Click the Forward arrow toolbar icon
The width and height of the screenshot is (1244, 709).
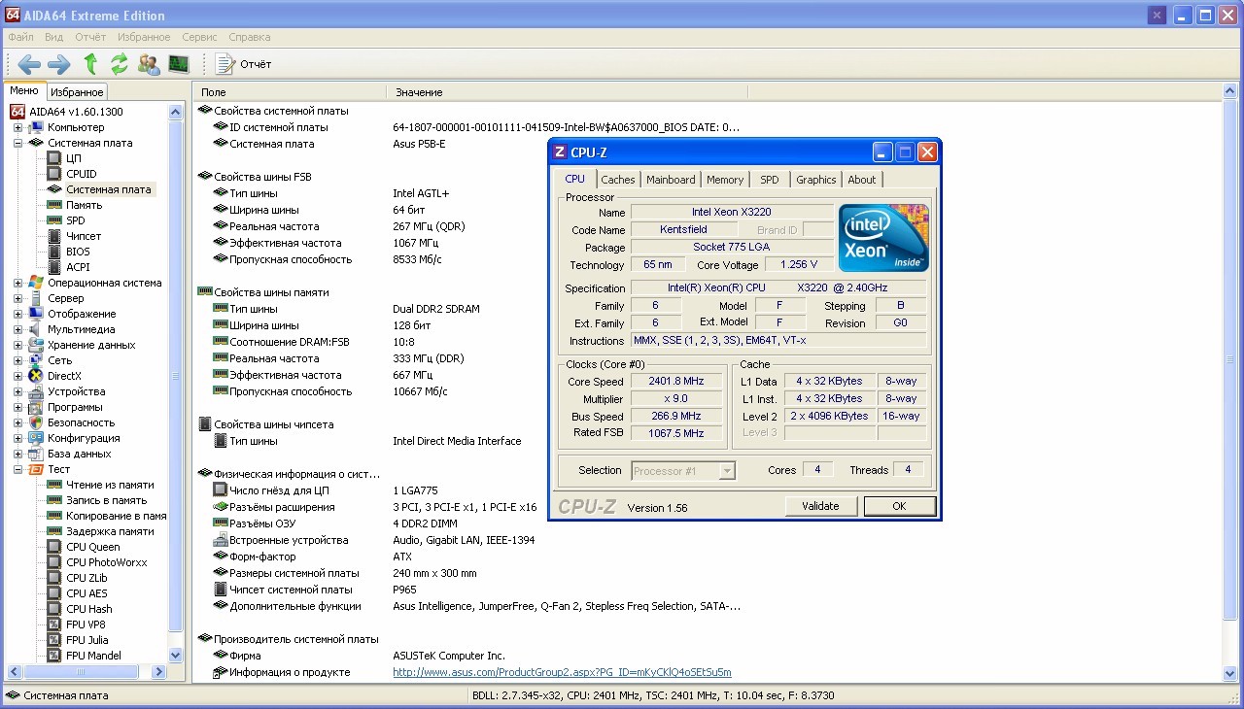click(x=58, y=64)
